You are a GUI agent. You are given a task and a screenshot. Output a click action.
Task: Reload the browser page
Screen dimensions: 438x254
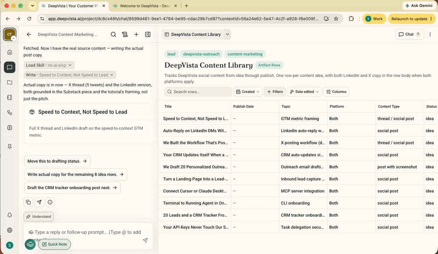pos(29,19)
